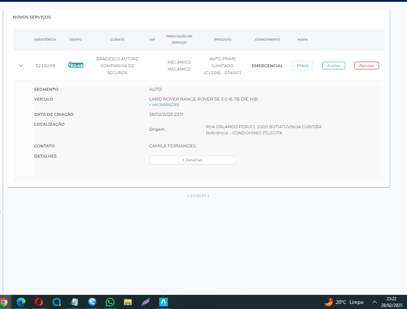Open File Explorer folder icon in taskbar

[128, 302]
